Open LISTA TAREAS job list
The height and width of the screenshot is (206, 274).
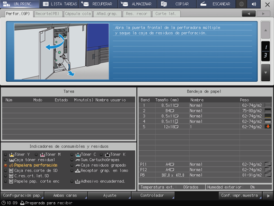click(59, 4)
